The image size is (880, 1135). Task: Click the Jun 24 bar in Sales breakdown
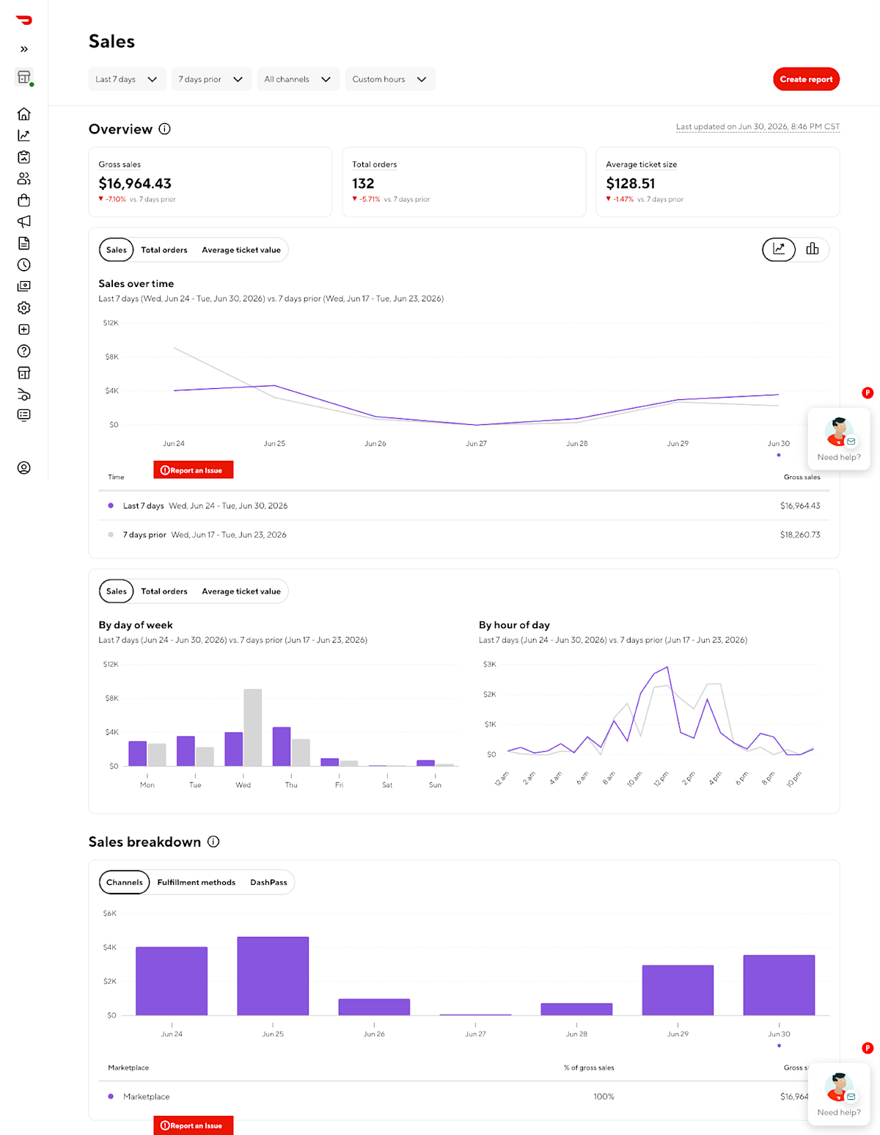point(172,981)
